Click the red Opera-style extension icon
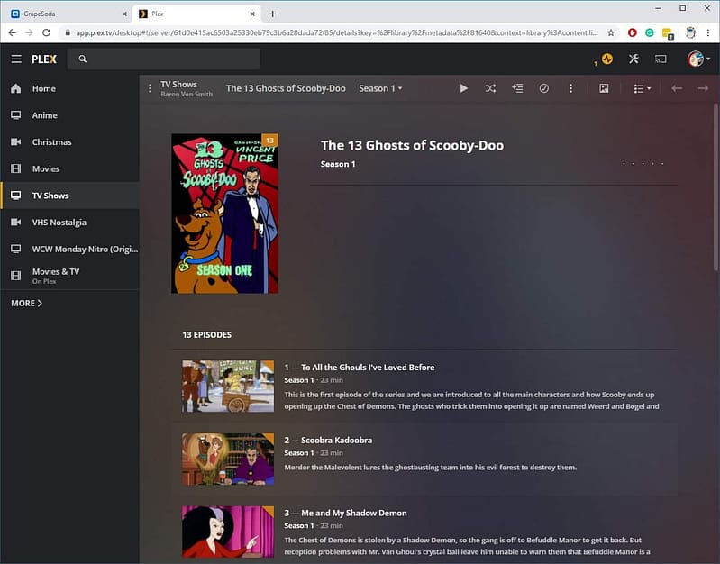 (633, 32)
